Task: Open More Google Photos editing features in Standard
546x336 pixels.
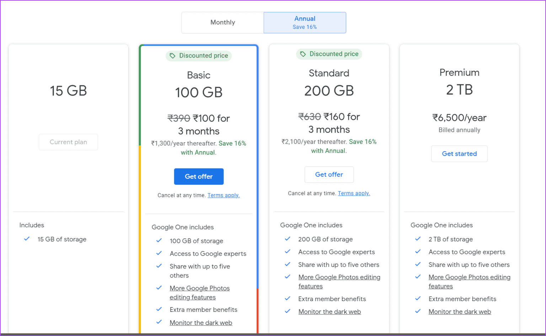Action: pos(339,282)
